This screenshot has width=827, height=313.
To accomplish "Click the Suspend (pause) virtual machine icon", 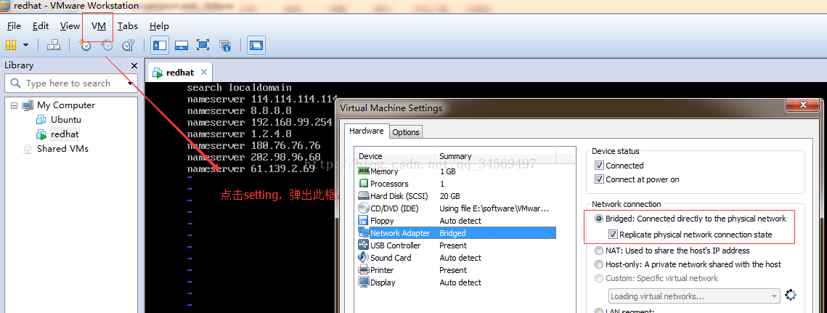I will (x=11, y=46).
